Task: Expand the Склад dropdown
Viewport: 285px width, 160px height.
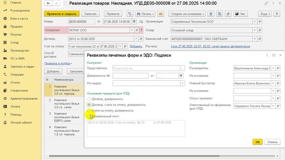Action: [255, 30]
